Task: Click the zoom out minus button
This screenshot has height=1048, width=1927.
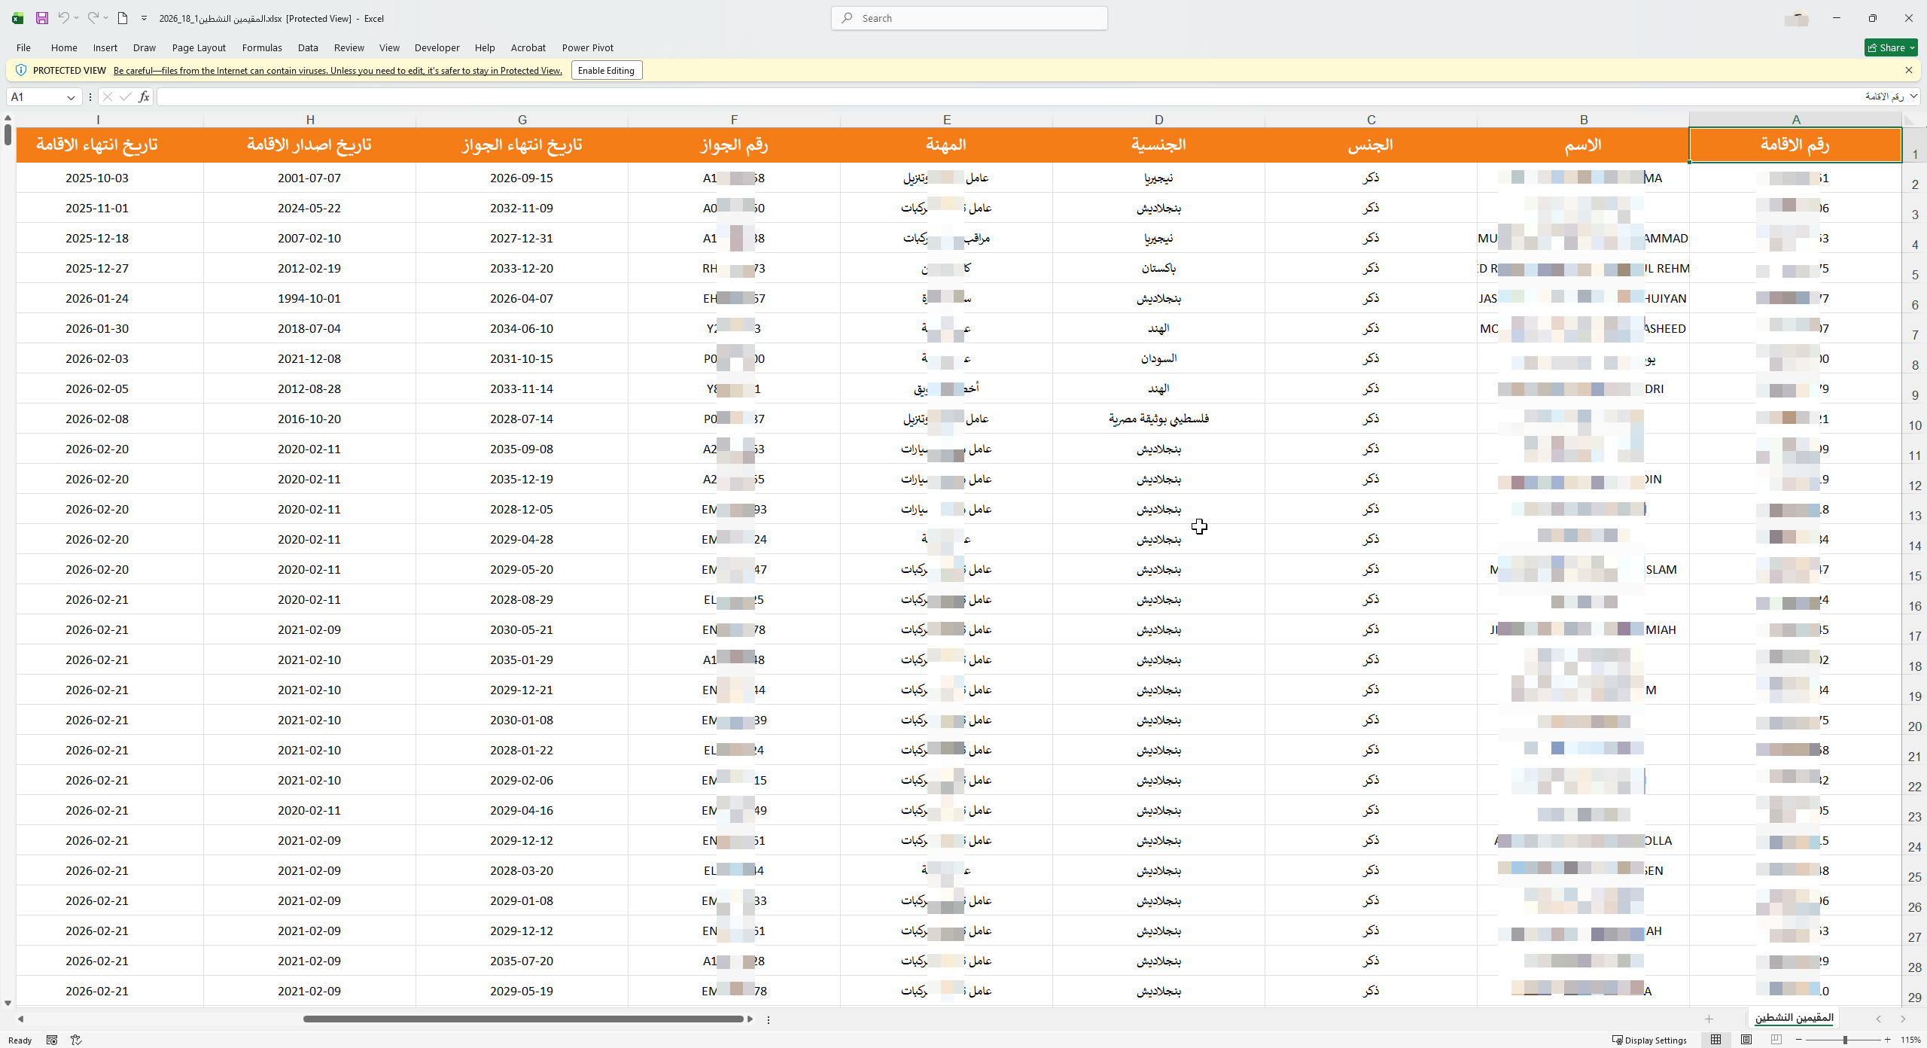Action: click(1799, 1040)
